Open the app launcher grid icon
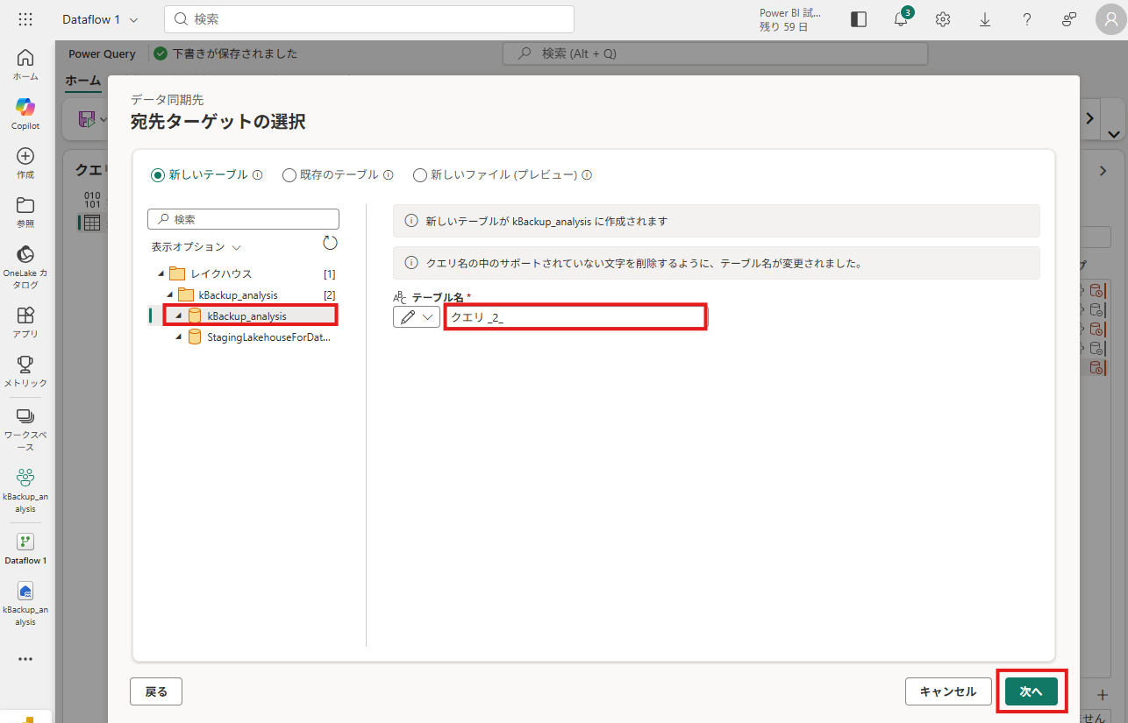 click(x=25, y=19)
